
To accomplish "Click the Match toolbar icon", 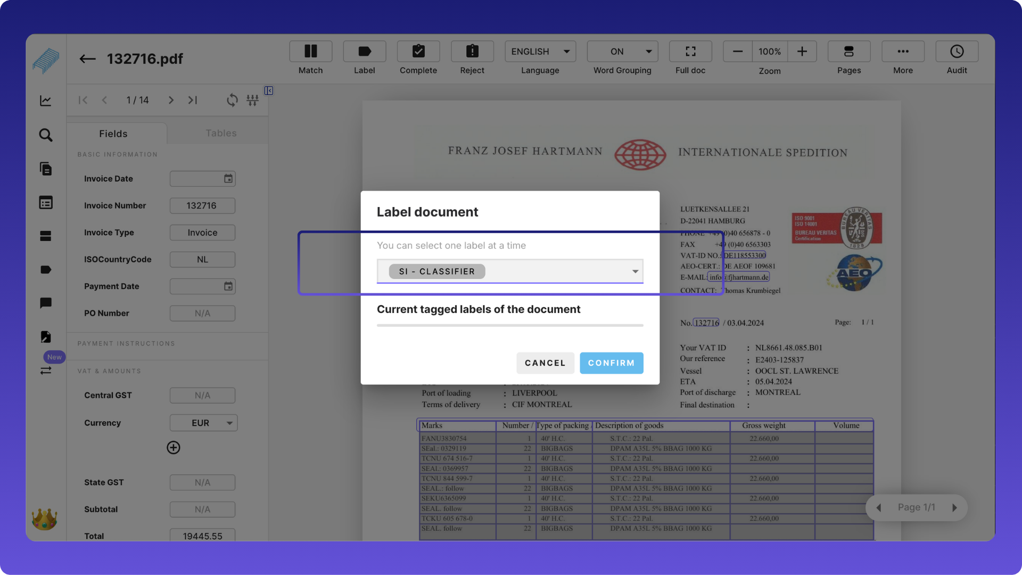I will click(x=310, y=51).
